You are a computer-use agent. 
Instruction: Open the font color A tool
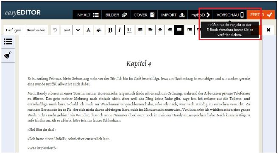point(88,30)
